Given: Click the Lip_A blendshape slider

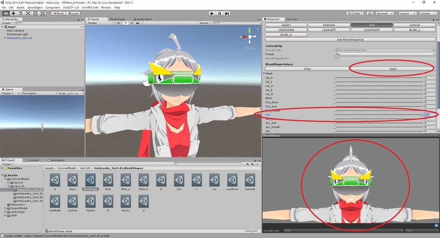Looking at the screenshot, I should 379,78.
